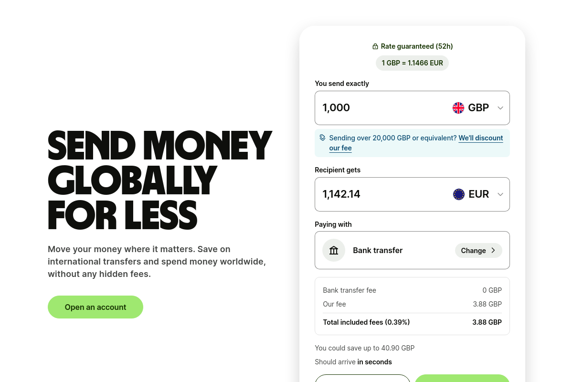
Task: Click the UK flag icon
Action: (458, 108)
